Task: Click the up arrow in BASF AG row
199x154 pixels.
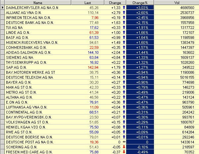Action: (124, 38)
